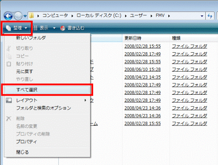218x165 pixels.
Task: Select 新しいフォルダ menu entry
Action: (31, 38)
